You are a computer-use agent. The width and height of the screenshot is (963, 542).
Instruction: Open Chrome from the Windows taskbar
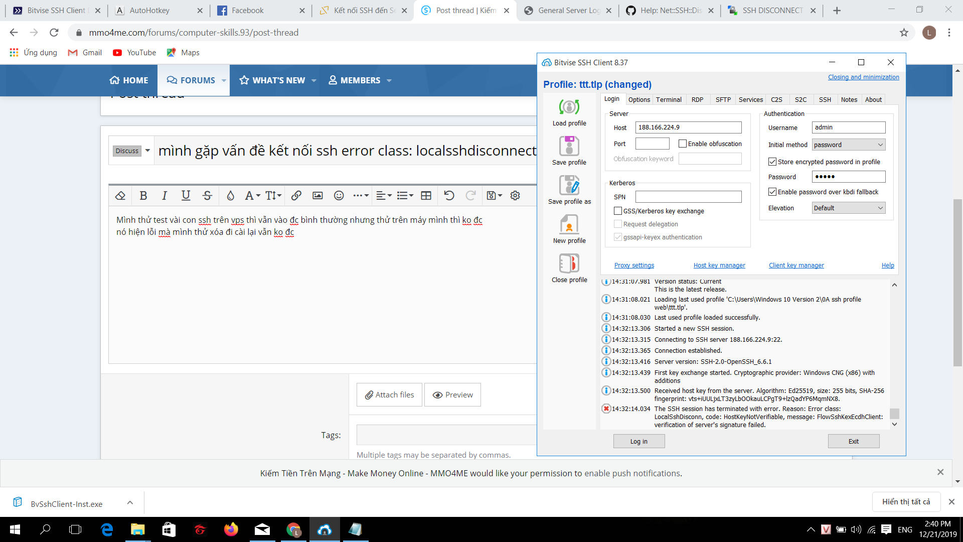pyautogui.click(x=293, y=529)
